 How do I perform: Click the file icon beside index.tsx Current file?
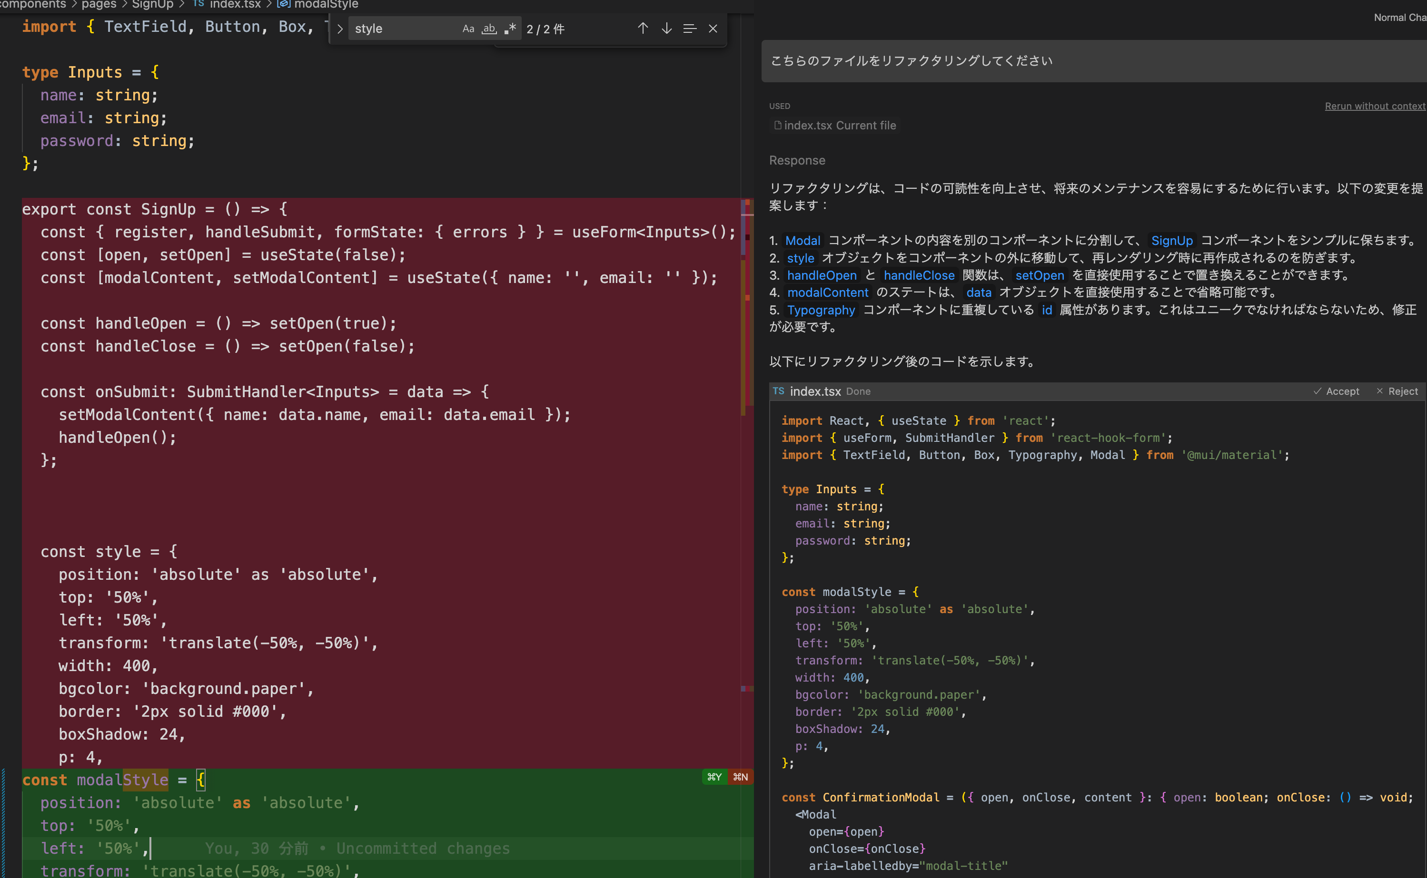(777, 126)
